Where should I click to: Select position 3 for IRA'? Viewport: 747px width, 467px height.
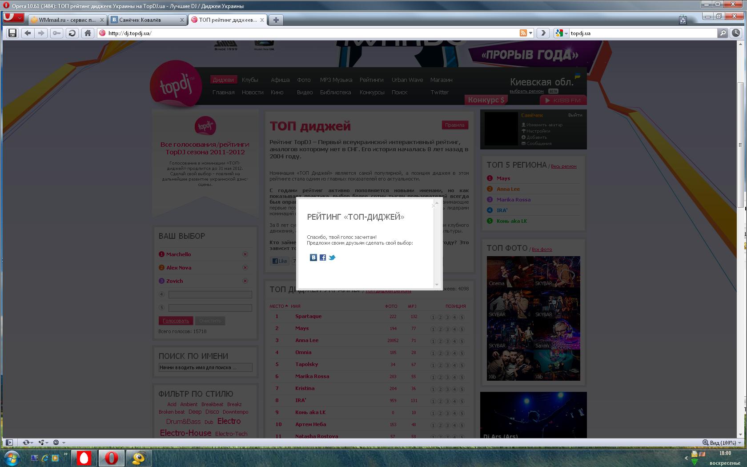447,401
